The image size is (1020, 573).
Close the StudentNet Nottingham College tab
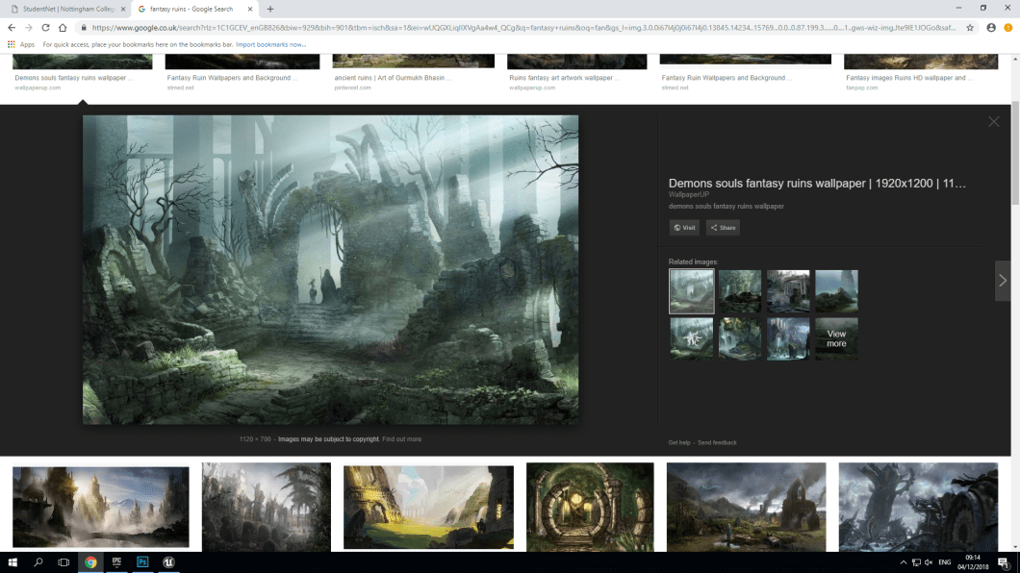pos(123,9)
